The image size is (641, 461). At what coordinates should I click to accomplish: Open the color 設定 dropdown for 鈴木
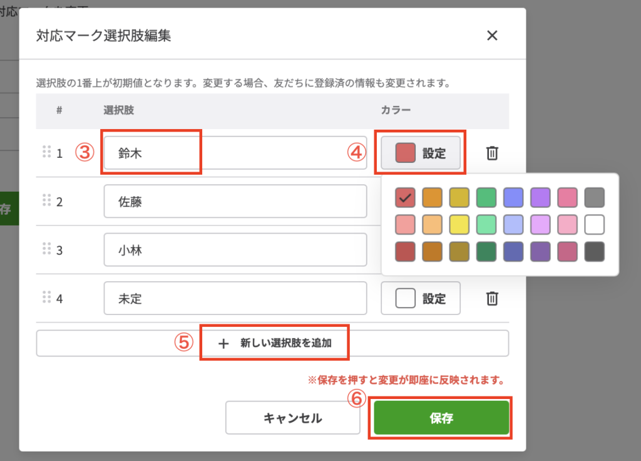pyautogui.click(x=420, y=153)
